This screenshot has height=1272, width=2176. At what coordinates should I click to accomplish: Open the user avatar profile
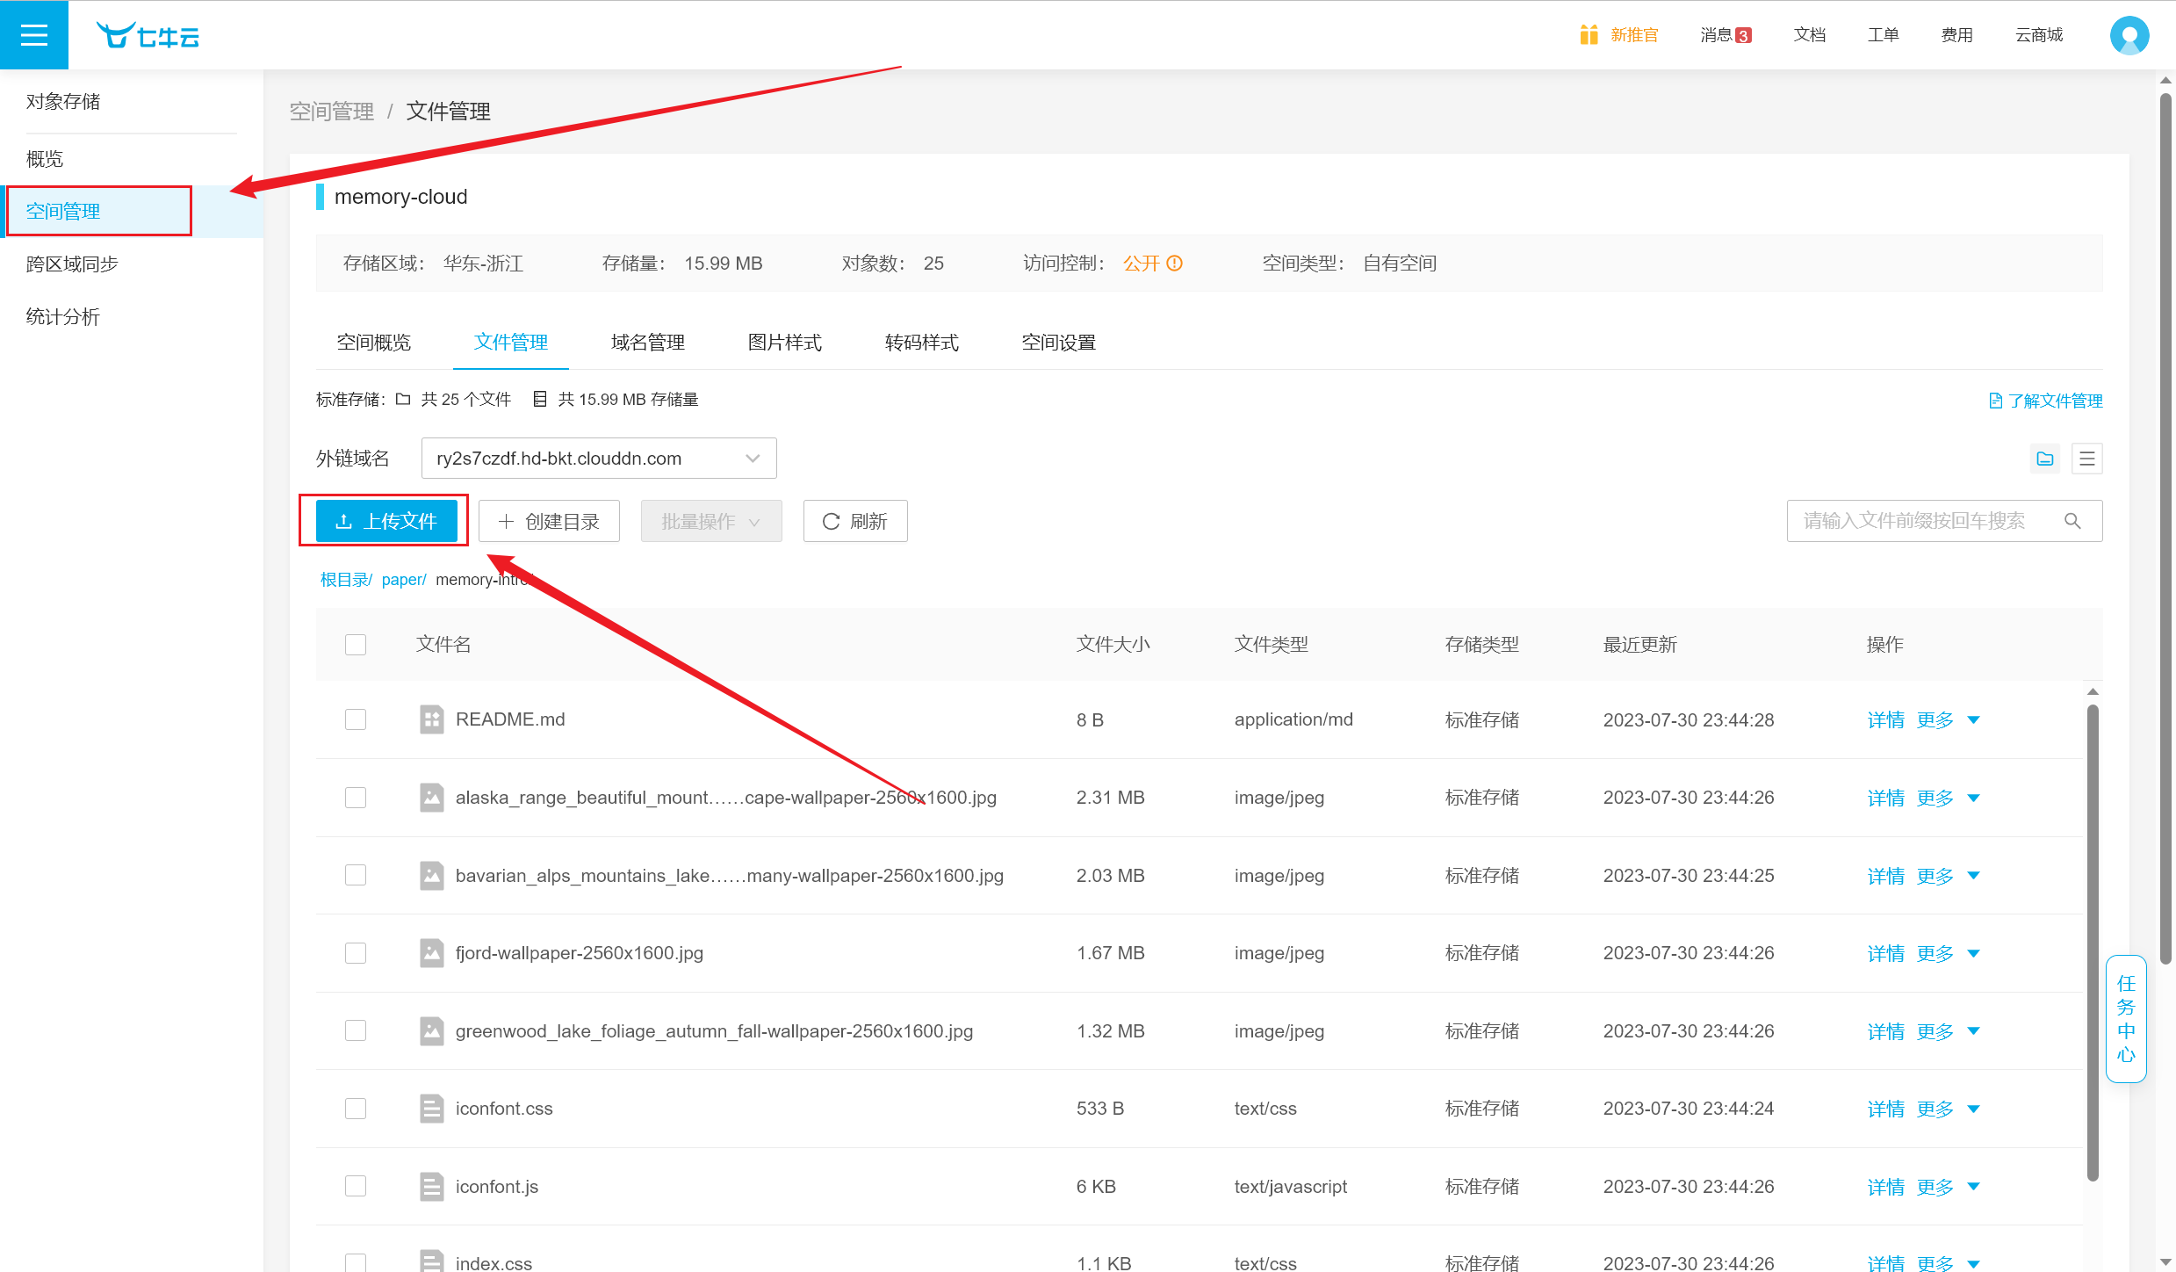[2129, 35]
